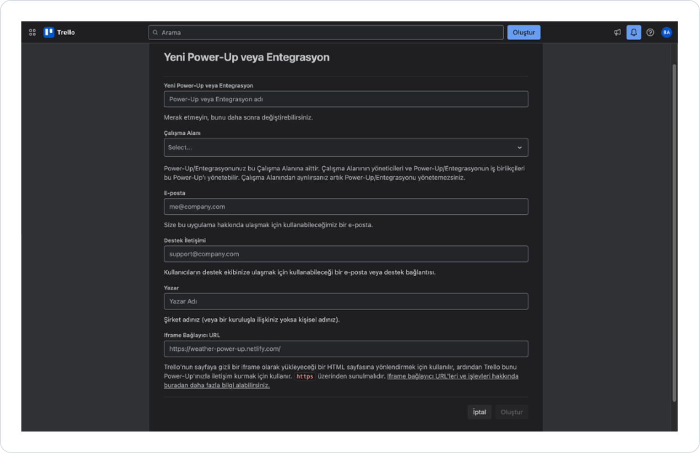The width and height of the screenshot is (700, 453).
Task: Focus the E-posta input field
Action: [x=346, y=207]
